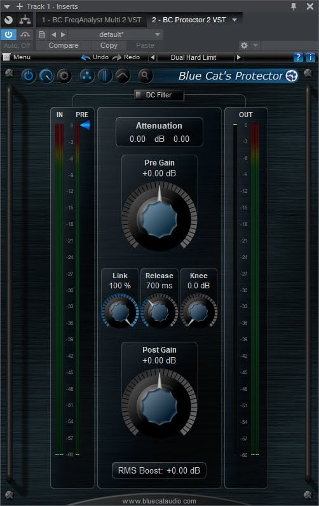
Task: Select the next preset arrow beside Dual Hard Limit
Action: [239, 57]
